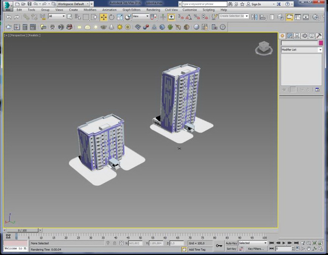328x255 pixels.
Task: Open the Workspace: Default dropdown
Action: tap(73, 4)
